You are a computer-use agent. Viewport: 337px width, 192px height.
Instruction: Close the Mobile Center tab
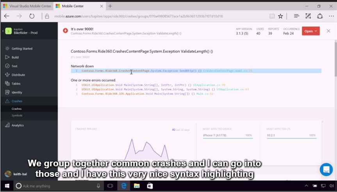tap(102, 6)
